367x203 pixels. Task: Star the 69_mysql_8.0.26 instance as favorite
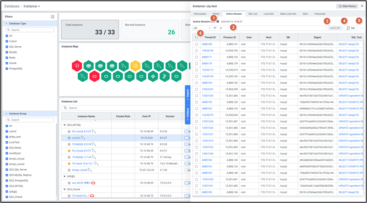point(69,132)
